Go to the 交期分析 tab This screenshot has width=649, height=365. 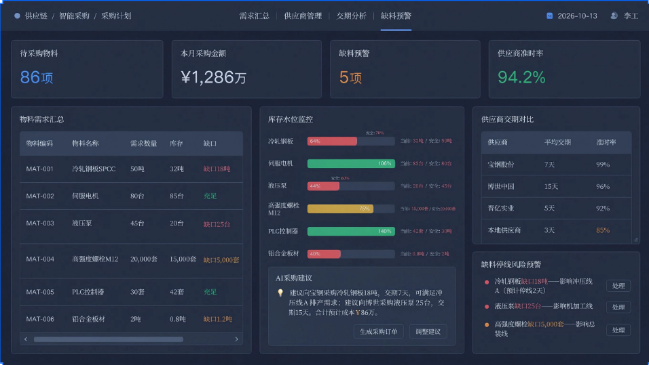[351, 16]
